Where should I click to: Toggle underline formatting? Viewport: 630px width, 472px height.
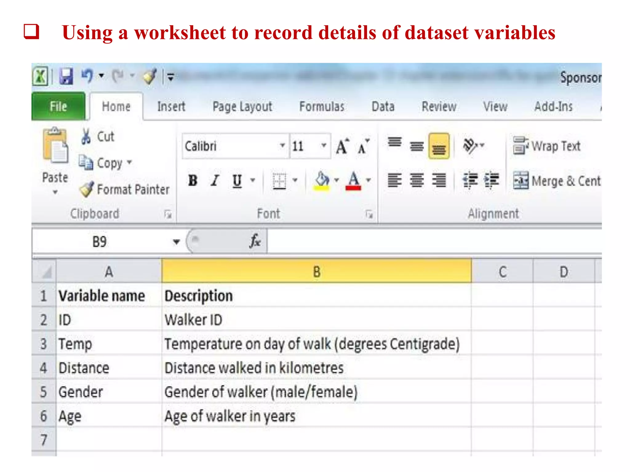(x=237, y=181)
